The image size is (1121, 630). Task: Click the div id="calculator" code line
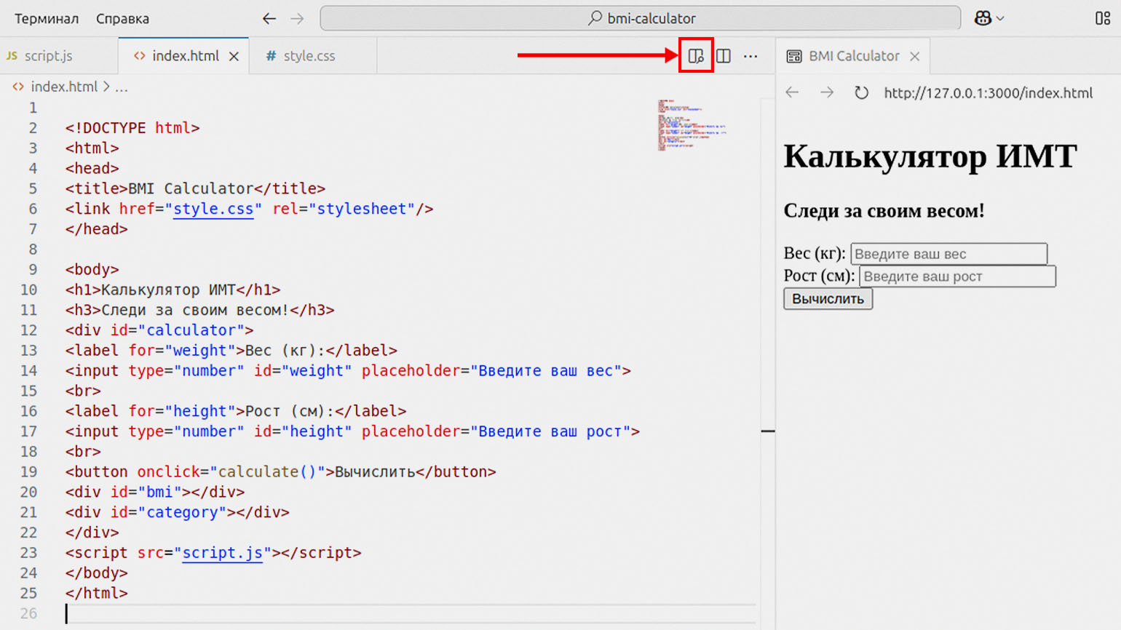coord(159,330)
